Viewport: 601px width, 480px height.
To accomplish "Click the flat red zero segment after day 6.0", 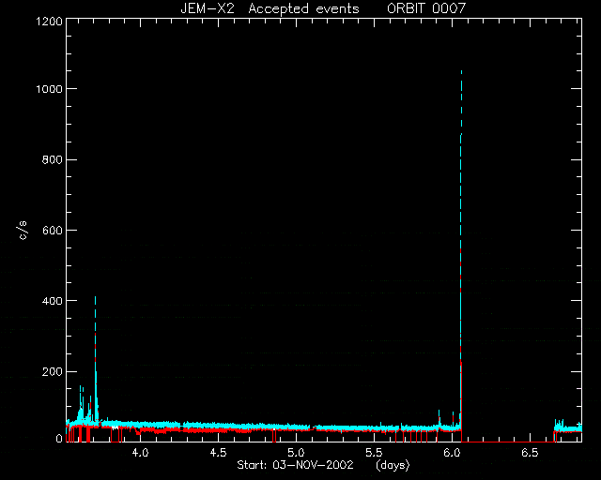I will (x=507, y=442).
